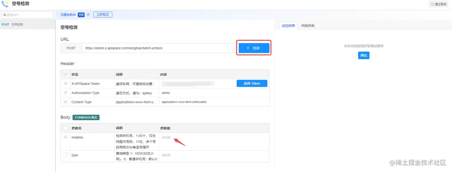Toggle the Header table select-all checkbox
Screen dimensions: 452x172
click(65, 75)
